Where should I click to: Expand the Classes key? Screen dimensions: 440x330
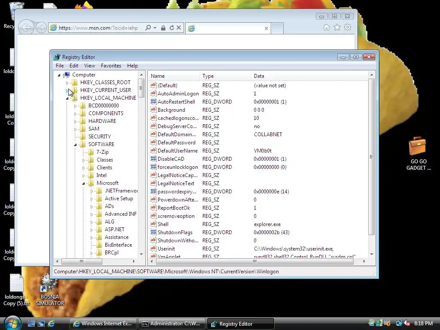pyautogui.click(x=83, y=160)
